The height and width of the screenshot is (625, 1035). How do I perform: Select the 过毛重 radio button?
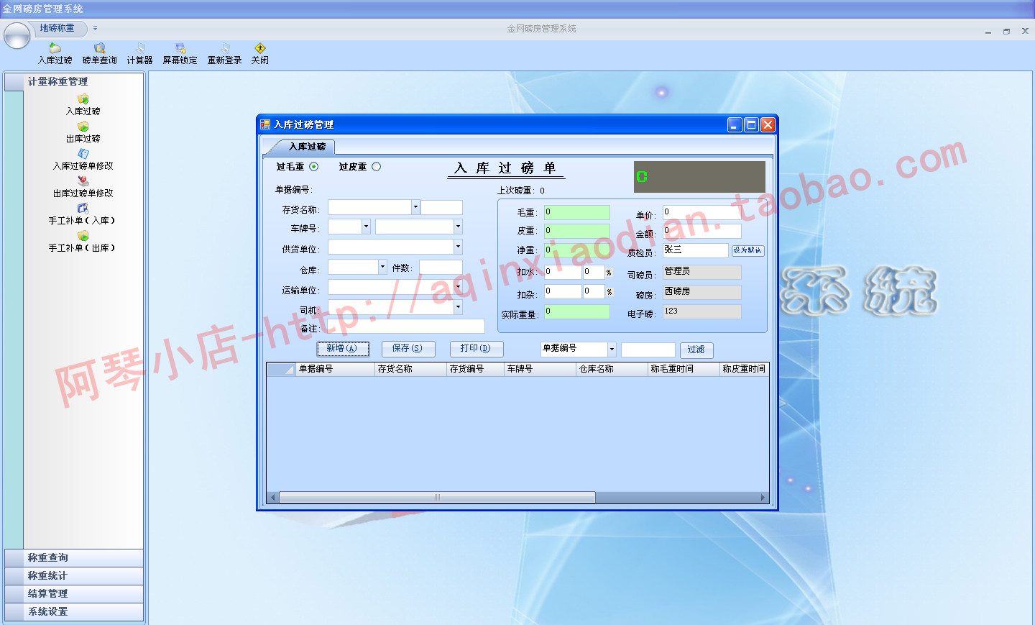tap(314, 167)
